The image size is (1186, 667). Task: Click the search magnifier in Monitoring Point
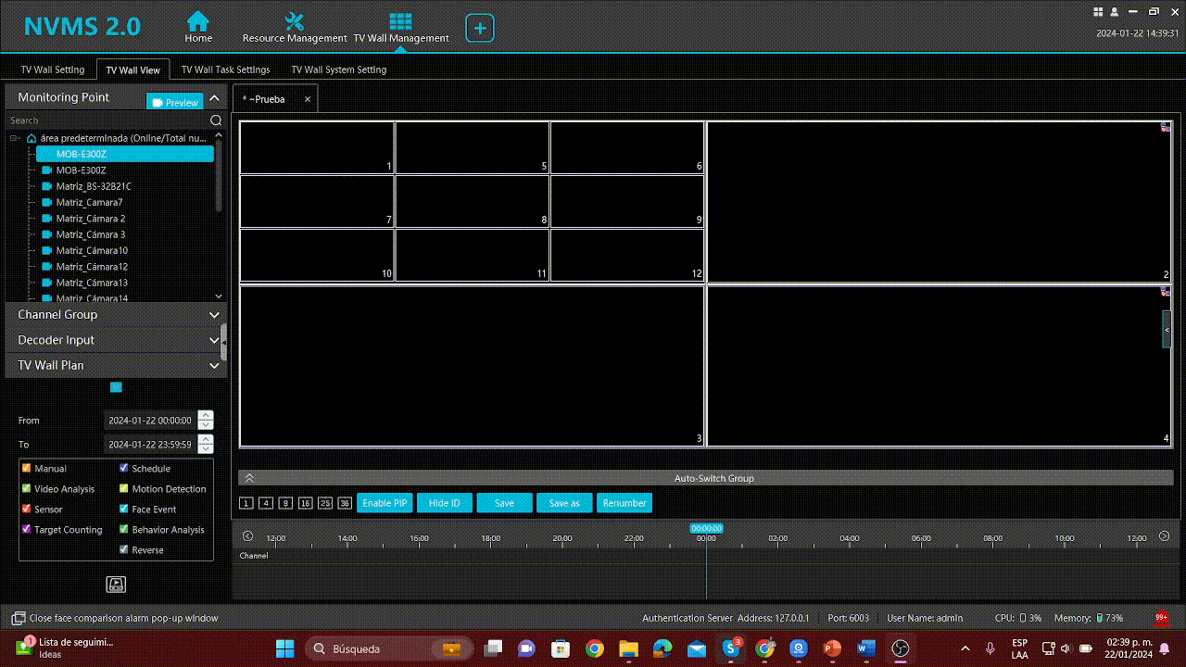216,120
